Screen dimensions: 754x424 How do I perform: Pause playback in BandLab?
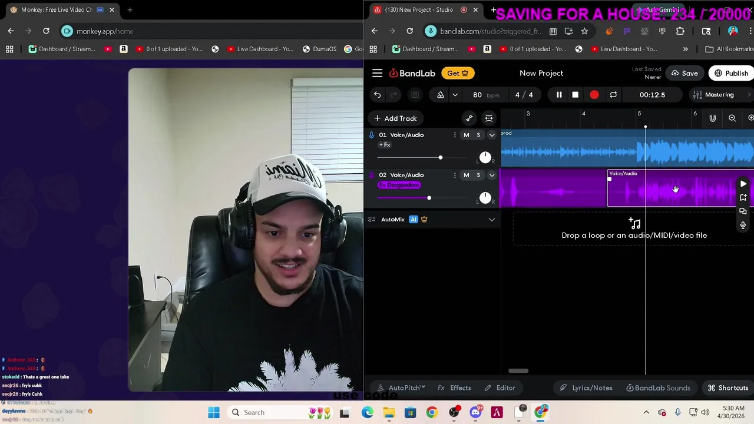point(558,95)
